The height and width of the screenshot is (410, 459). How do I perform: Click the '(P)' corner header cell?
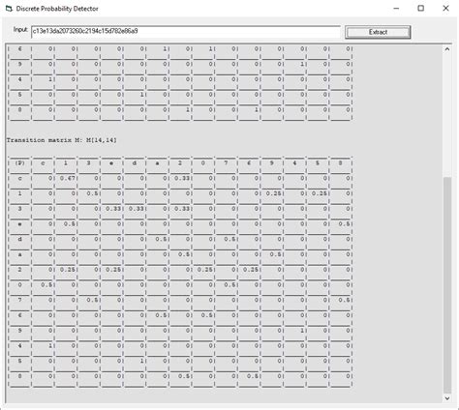tap(19, 163)
